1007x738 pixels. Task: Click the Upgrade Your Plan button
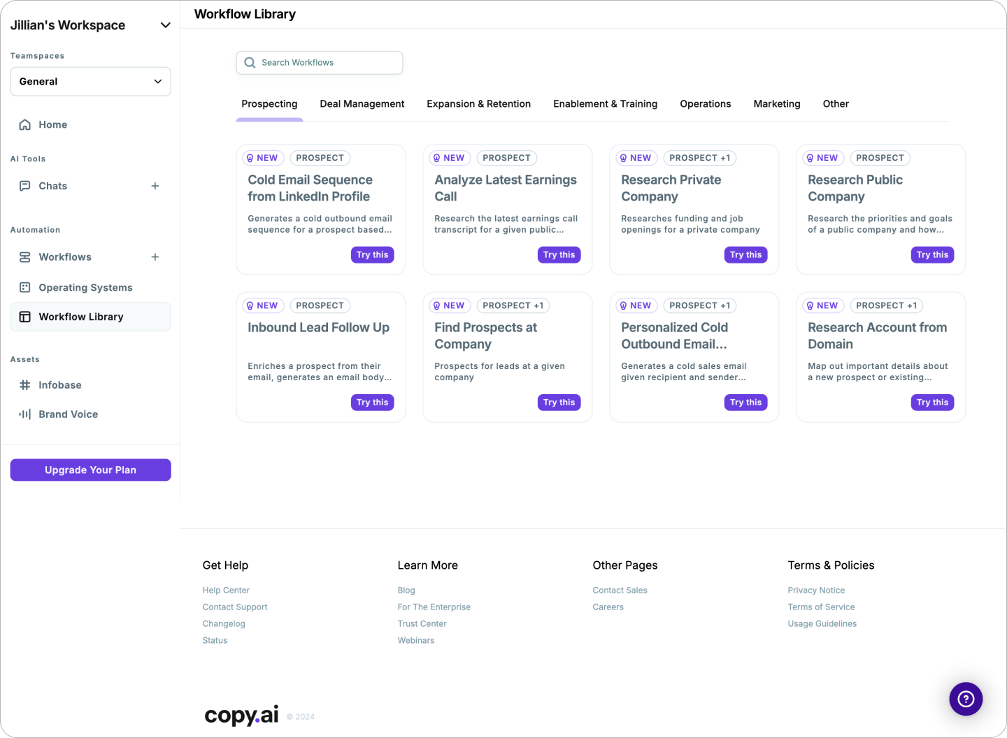pos(91,470)
